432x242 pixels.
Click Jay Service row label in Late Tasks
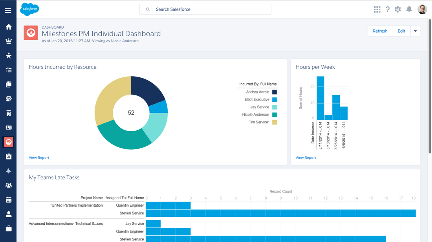134,224
